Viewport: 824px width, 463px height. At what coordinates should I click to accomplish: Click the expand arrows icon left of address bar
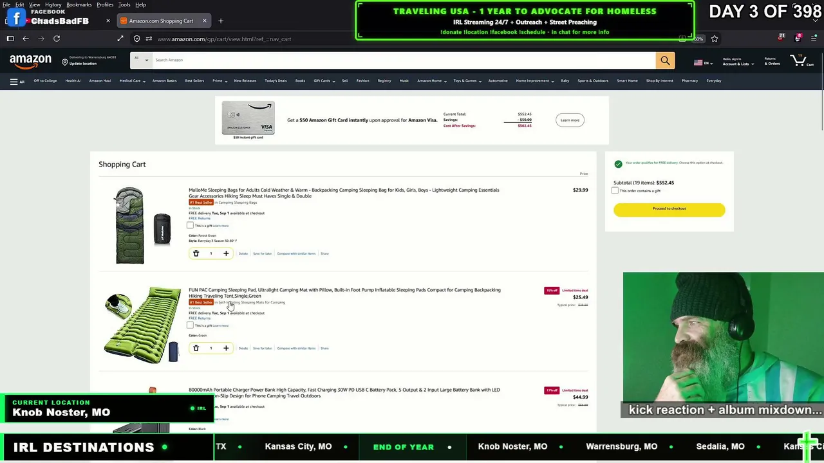click(x=120, y=39)
